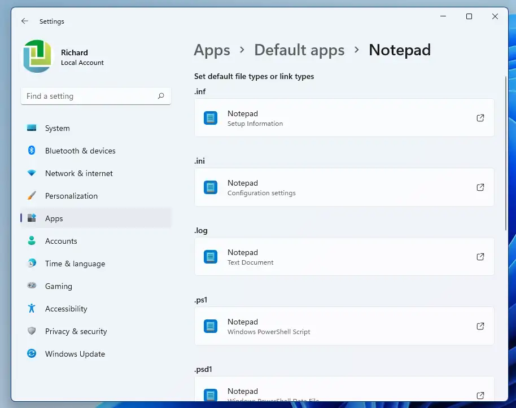Open external link icon for .ps1 row
This screenshot has width=516, height=408.
coord(480,326)
